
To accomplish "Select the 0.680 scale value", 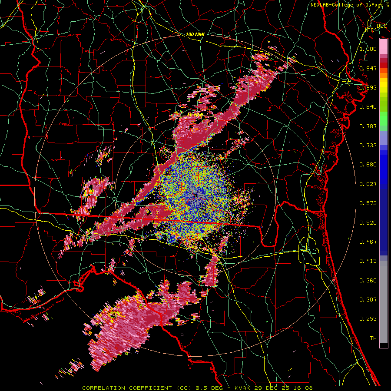I will 368,165.
